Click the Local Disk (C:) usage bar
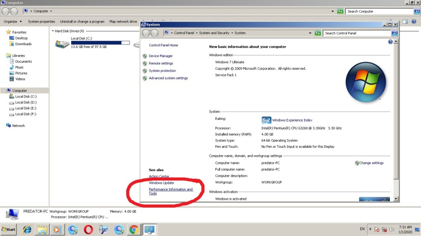This screenshot has width=421, height=236. click(x=100, y=43)
